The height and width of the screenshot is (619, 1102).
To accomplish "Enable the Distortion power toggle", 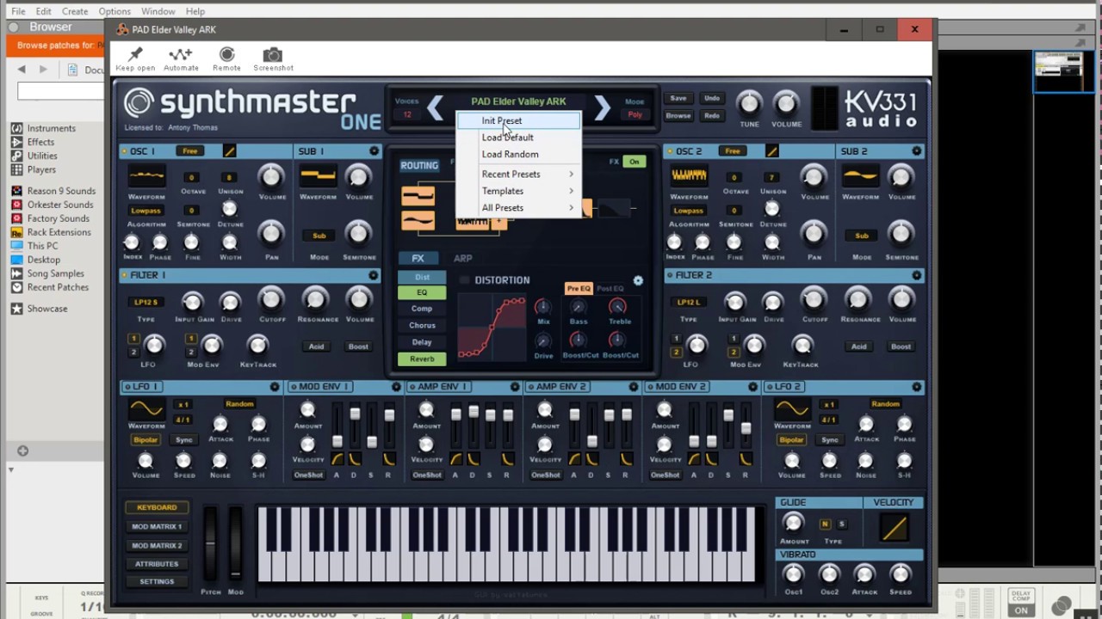I will (465, 280).
